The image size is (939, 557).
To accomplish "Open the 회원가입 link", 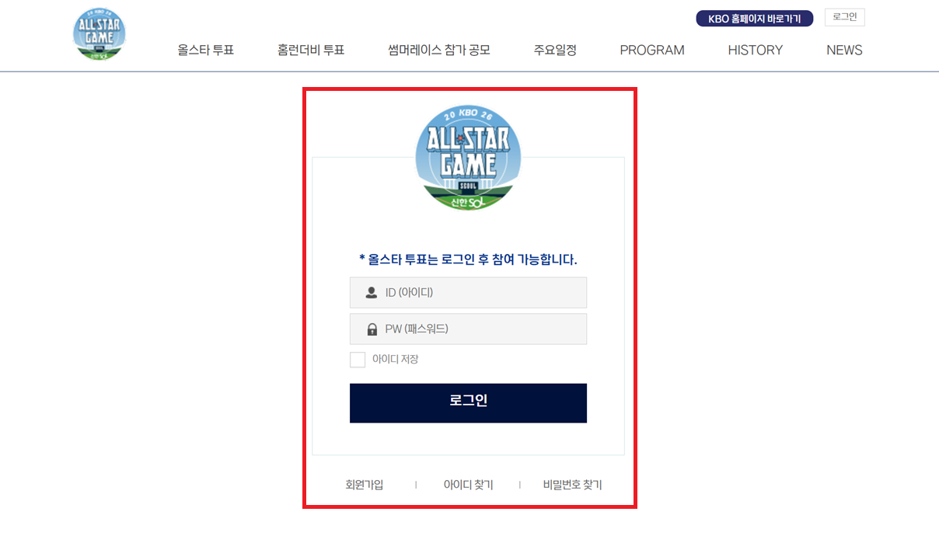I will pyautogui.click(x=365, y=485).
